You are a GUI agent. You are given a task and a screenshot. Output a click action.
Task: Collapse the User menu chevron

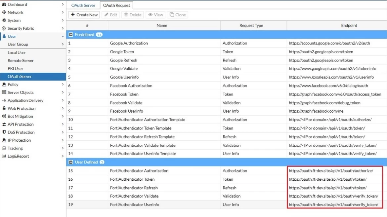pos(63,36)
